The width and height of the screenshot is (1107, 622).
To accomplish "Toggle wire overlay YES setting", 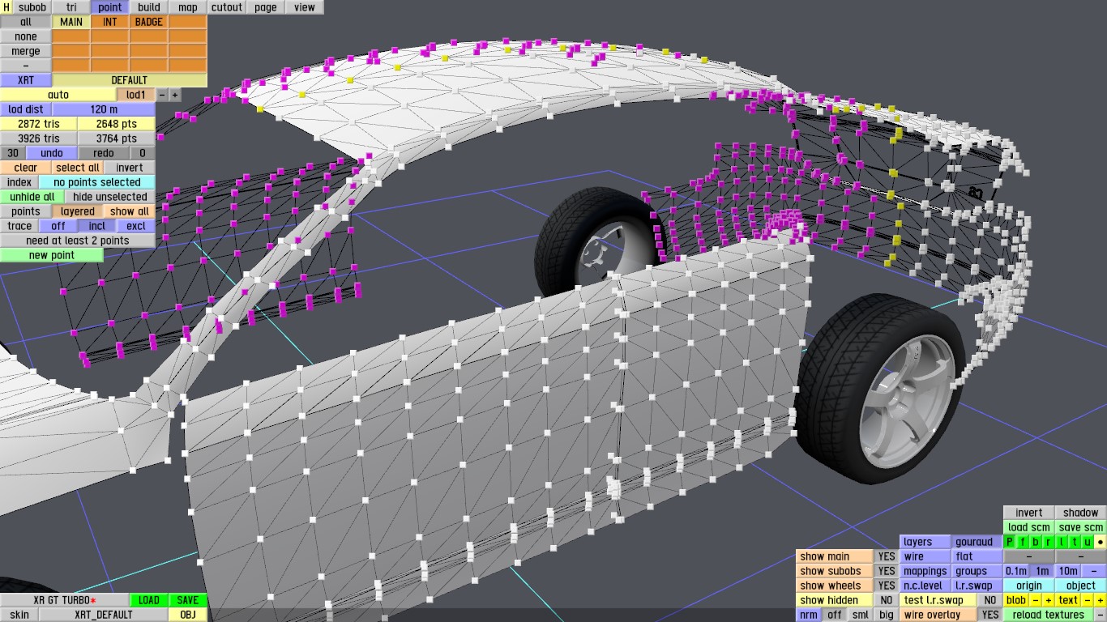I will 989,615.
